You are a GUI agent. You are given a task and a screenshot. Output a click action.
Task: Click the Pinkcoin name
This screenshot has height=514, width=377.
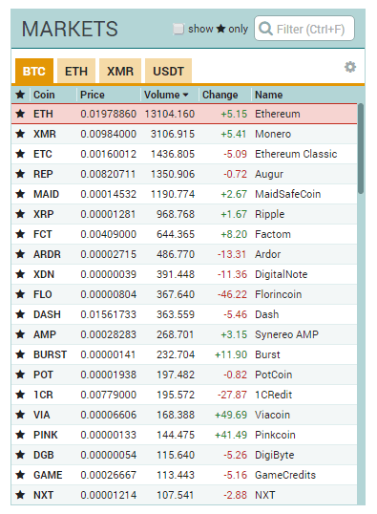click(x=275, y=435)
